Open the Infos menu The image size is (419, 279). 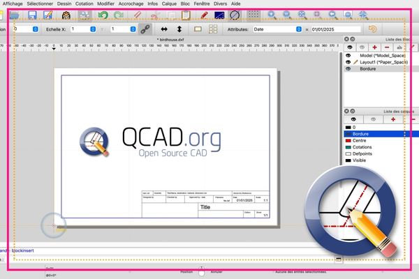click(x=152, y=3)
